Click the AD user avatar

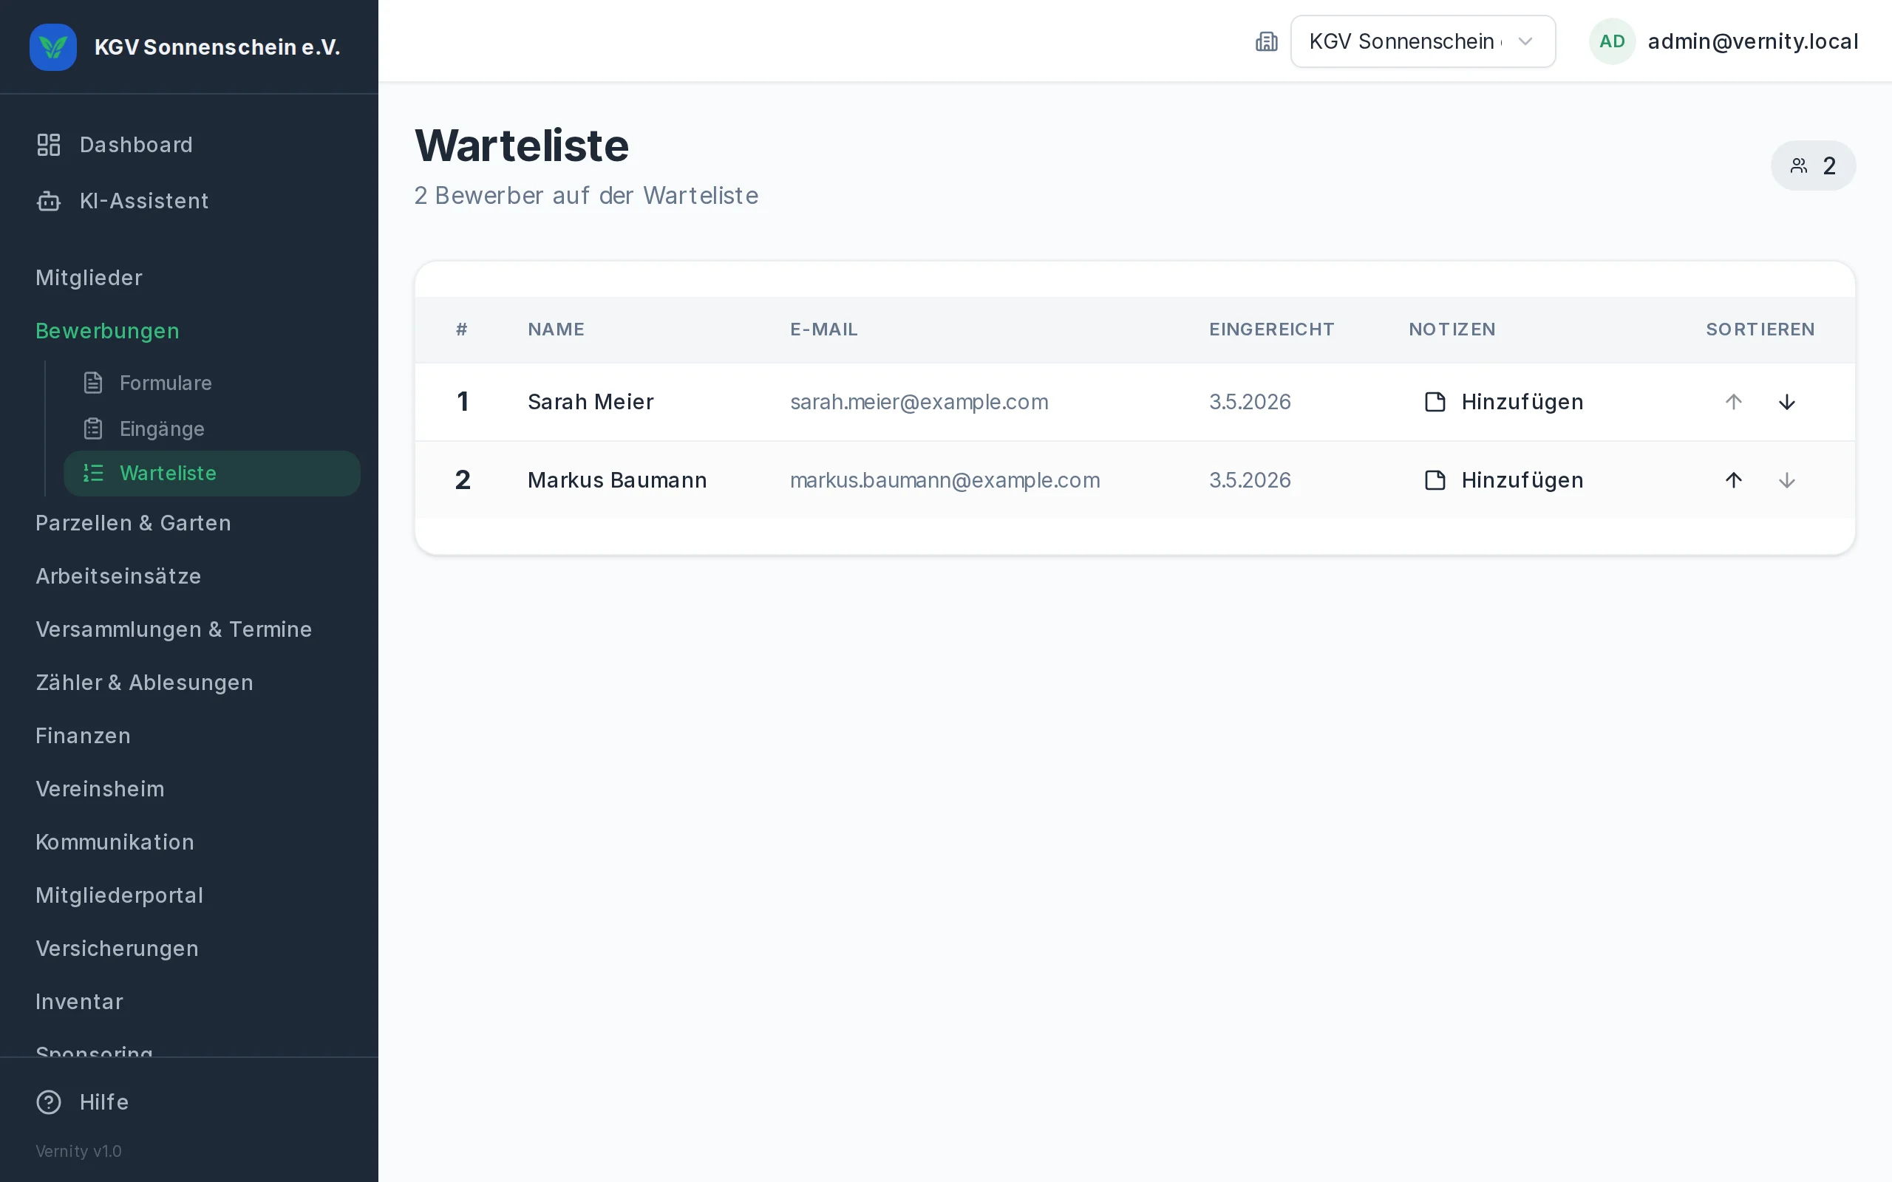pos(1612,41)
